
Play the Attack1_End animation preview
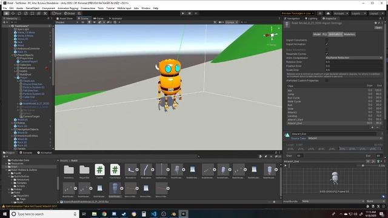pos(286,165)
